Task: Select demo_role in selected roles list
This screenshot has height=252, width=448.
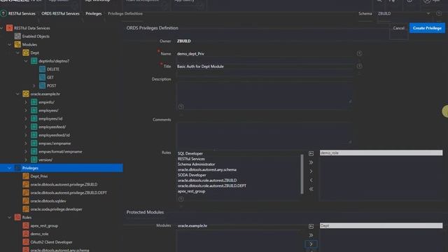Action: [381, 153]
